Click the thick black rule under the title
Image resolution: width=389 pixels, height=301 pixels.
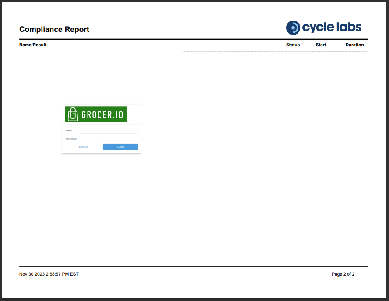pyautogui.click(x=193, y=39)
